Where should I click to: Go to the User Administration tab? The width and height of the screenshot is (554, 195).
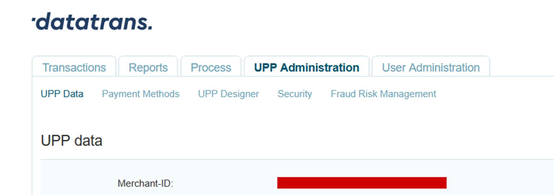(431, 68)
